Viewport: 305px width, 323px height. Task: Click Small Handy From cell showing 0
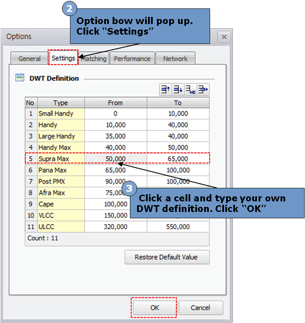click(116, 114)
